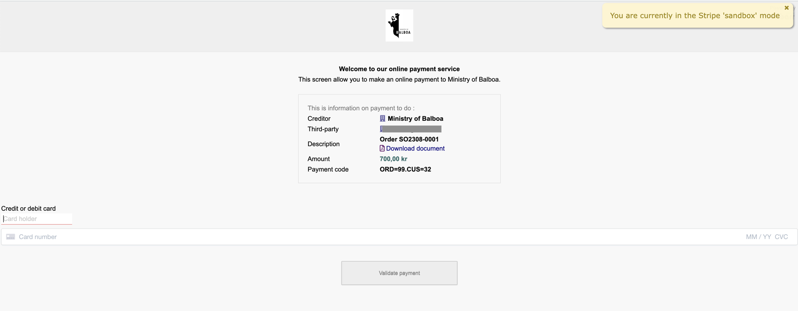This screenshot has height=311, width=798.
Task: Click the Ministry of Balboa creditor name
Action: tap(415, 119)
